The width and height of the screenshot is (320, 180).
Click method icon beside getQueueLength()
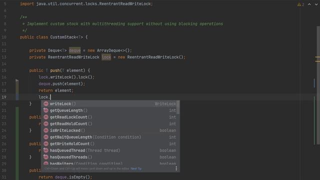pos(46,110)
